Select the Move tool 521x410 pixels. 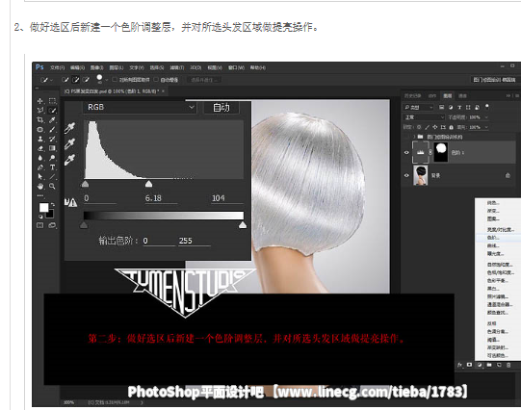point(40,101)
